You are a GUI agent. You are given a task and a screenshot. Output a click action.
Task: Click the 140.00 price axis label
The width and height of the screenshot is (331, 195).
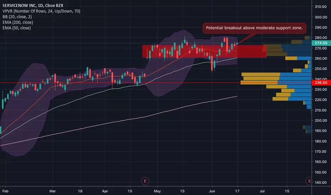pyautogui.click(x=321, y=183)
